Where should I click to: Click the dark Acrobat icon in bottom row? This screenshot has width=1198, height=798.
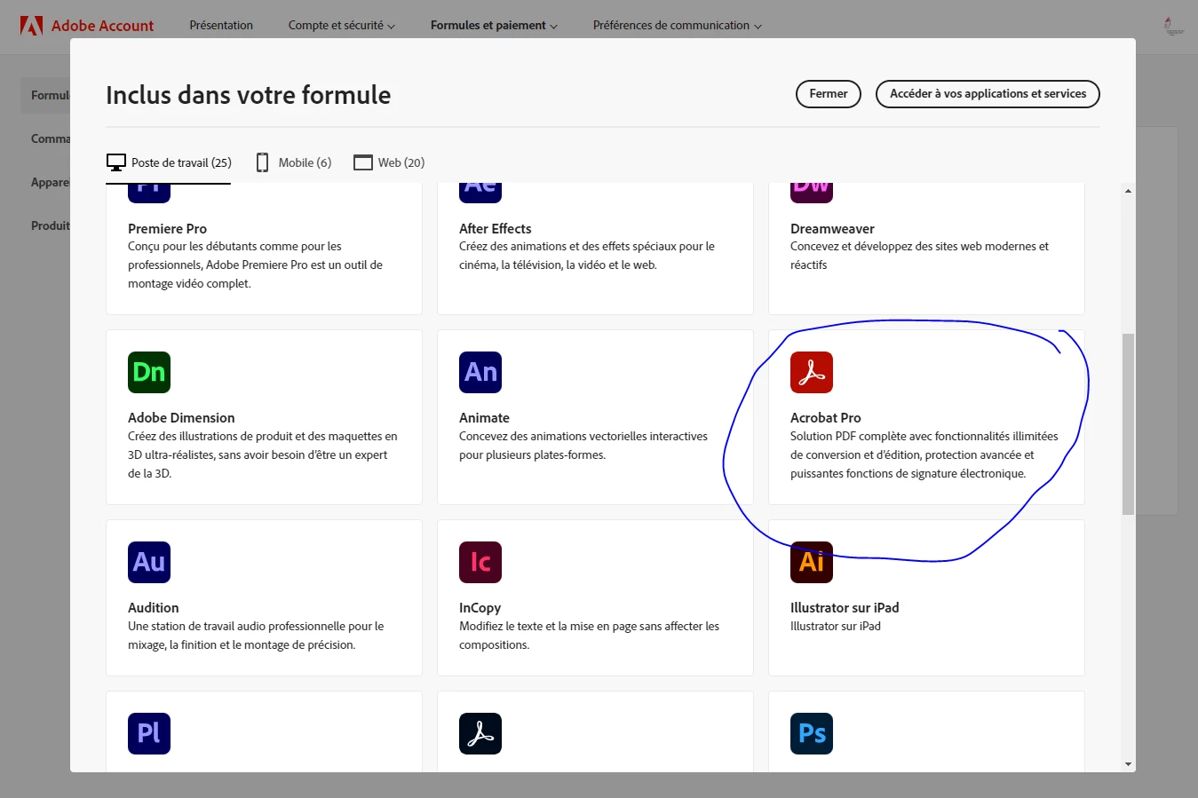coord(480,733)
